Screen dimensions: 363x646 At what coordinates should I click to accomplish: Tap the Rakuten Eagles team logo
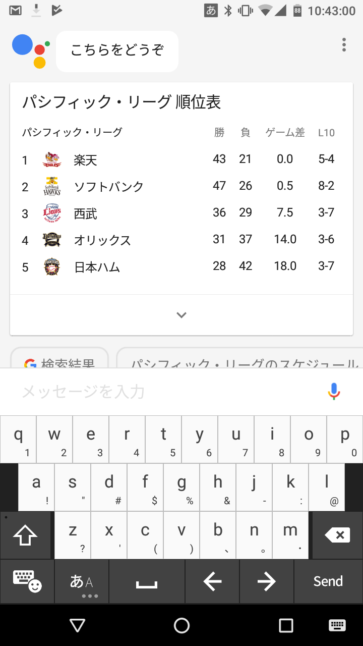[x=52, y=160]
